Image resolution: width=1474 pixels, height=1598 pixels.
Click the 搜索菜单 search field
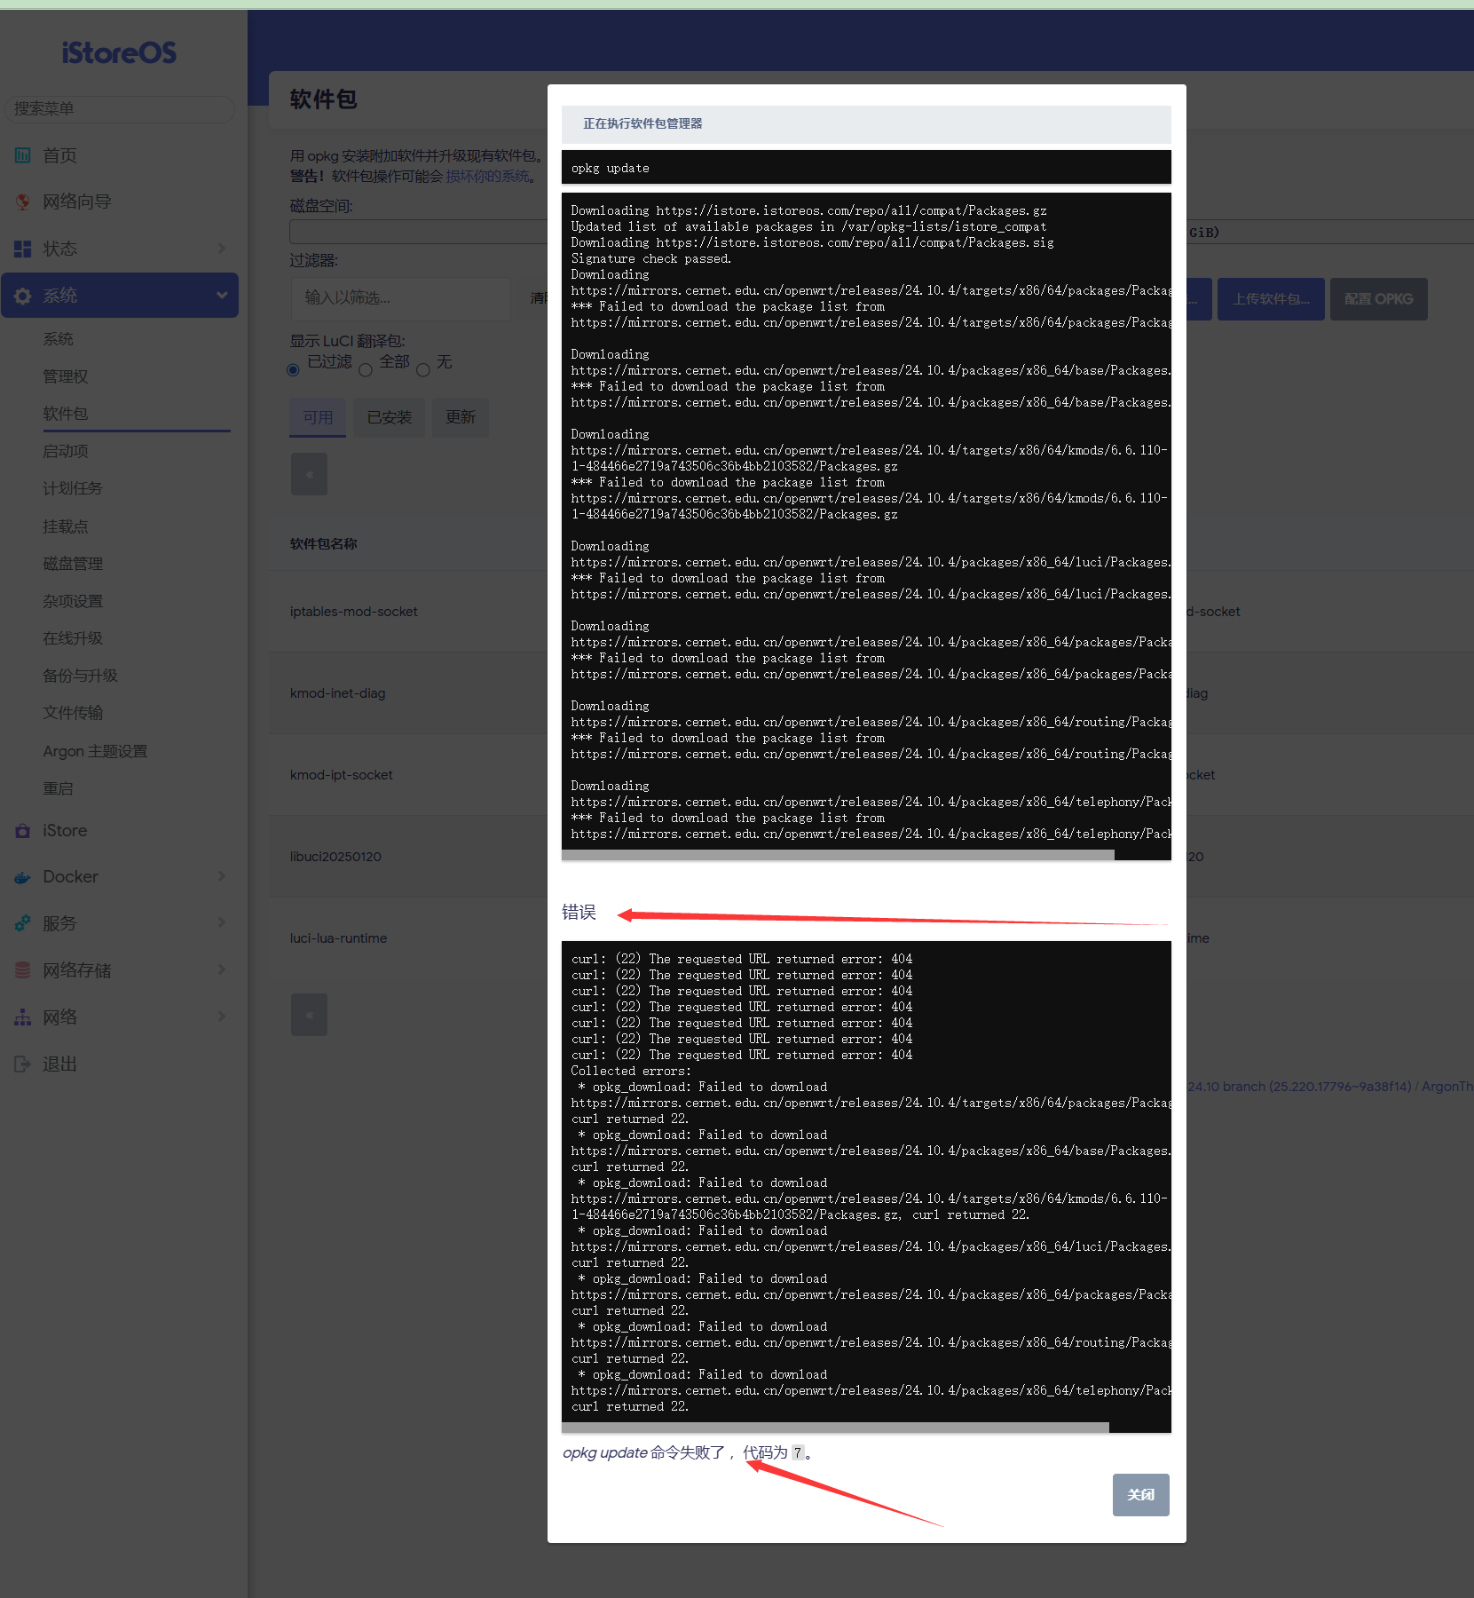(x=120, y=108)
